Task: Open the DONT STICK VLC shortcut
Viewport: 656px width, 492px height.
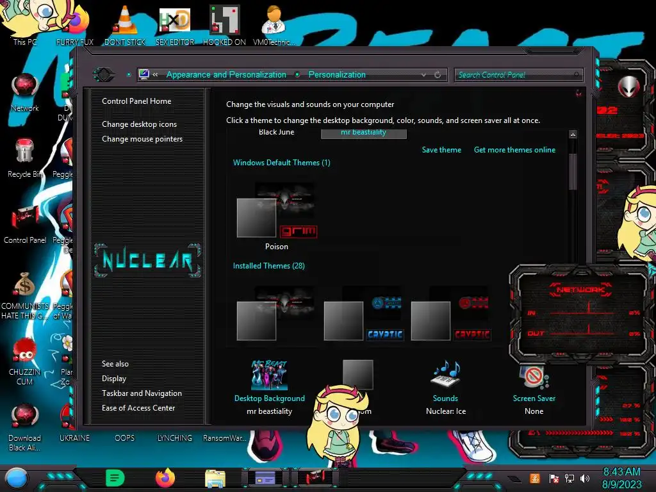Action: pos(125,25)
